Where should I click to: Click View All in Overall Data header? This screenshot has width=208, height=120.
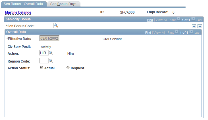pyautogui.click(x=159, y=33)
